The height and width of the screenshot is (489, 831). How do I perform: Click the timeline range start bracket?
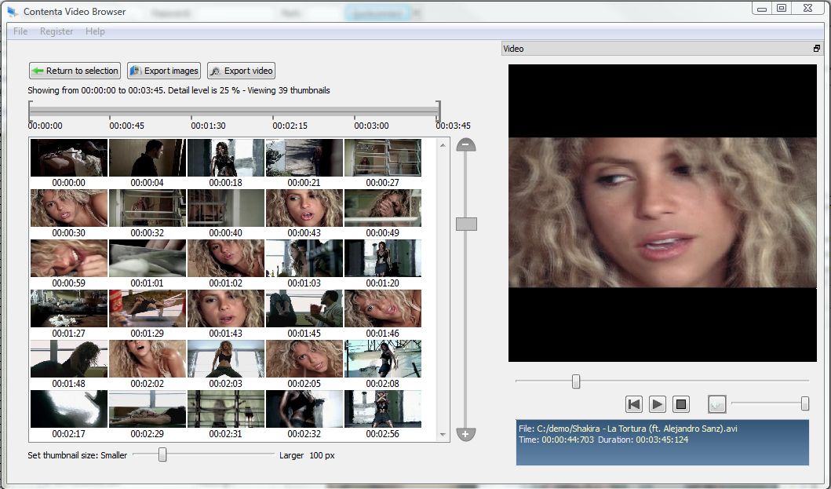click(30, 111)
